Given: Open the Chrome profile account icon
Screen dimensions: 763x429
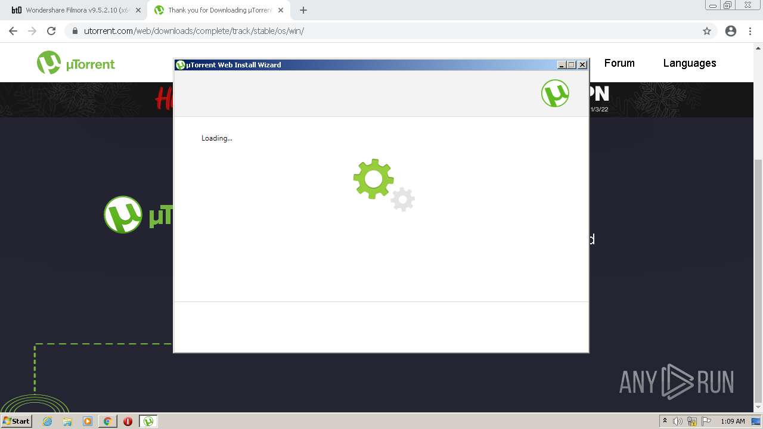Looking at the screenshot, I should coord(731,31).
